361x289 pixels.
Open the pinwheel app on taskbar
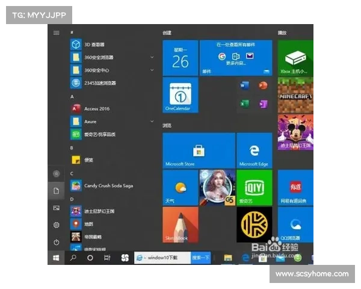click(125, 258)
